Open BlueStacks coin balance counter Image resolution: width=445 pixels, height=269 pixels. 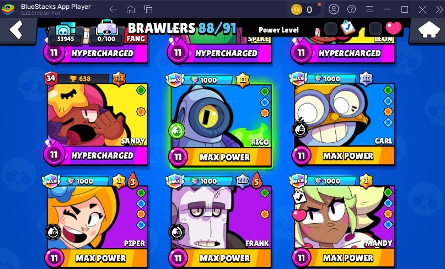coord(304,10)
